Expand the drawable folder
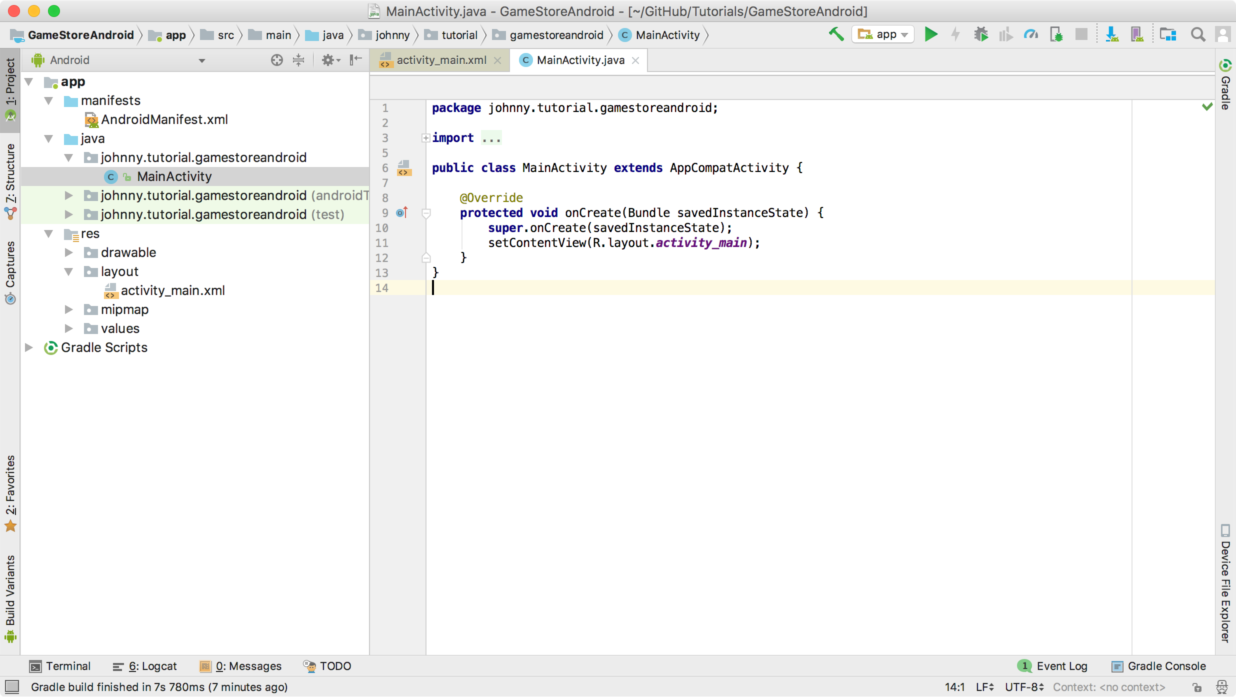The image size is (1236, 697). point(69,252)
